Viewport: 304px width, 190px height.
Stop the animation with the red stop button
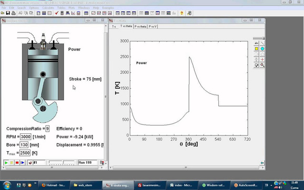point(17,163)
